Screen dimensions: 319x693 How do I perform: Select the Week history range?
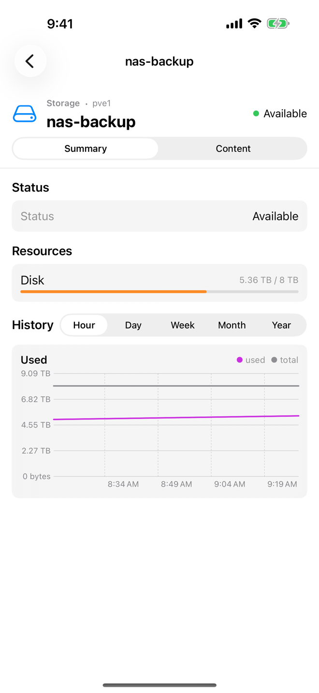183,325
